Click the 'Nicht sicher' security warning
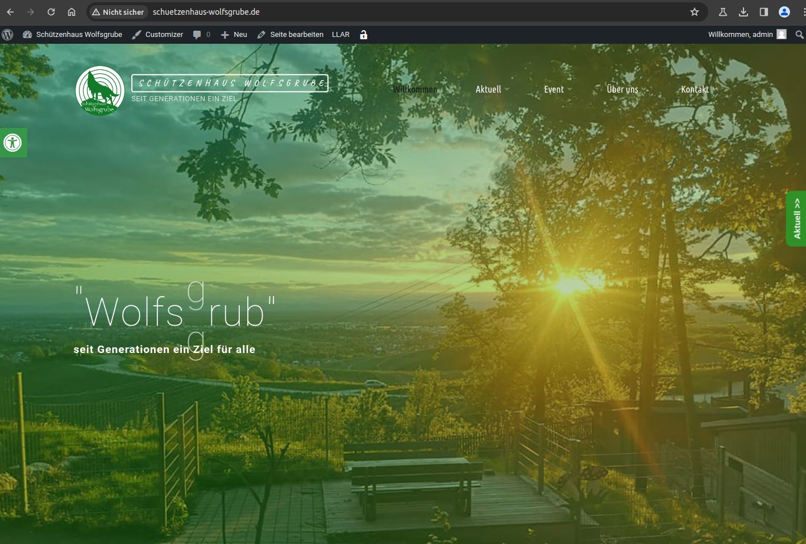This screenshot has height=544, width=806. pyautogui.click(x=118, y=12)
